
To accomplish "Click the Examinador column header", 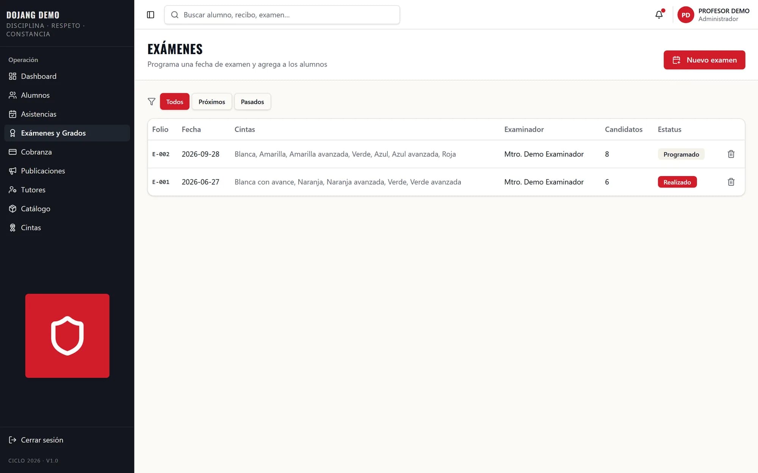I will pos(524,129).
